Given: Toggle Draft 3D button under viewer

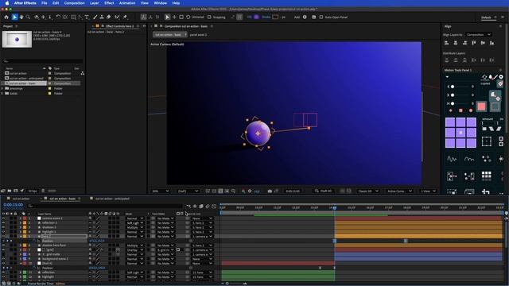Looking at the screenshot, I should pos(324,191).
